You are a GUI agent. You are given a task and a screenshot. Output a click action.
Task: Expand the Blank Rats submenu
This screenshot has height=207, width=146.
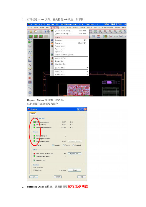pyautogui.click(x=71, y=74)
